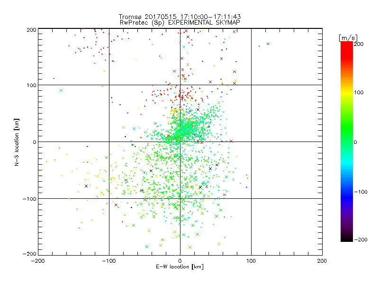Click the '[m/s]' colorbar unit label

coord(348,38)
